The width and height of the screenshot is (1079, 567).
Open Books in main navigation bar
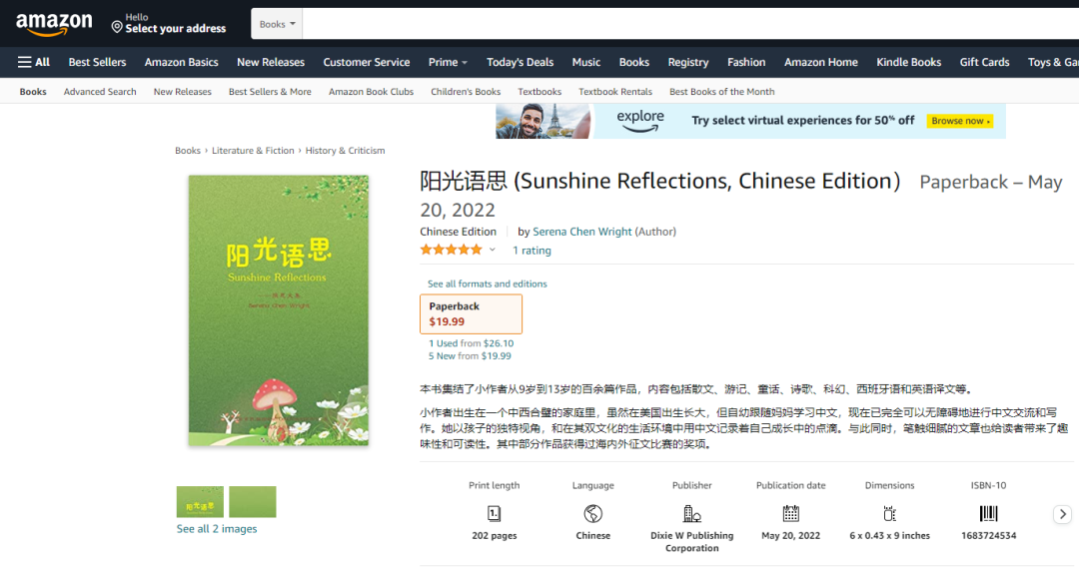click(x=633, y=62)
